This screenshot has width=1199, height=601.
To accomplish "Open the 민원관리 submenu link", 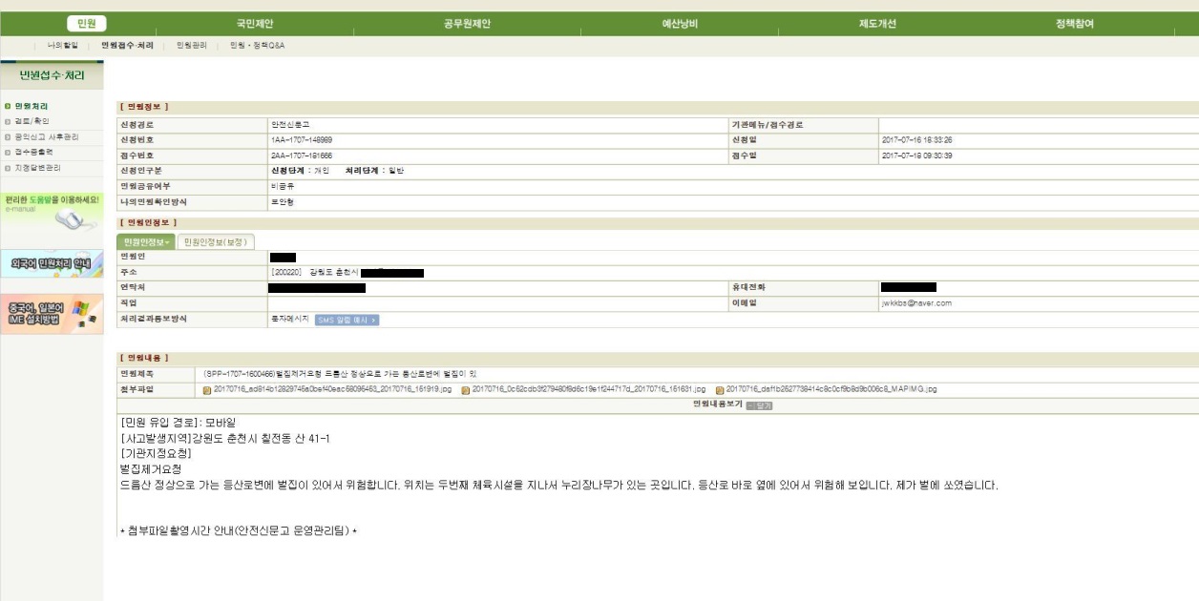I will 191,46.
